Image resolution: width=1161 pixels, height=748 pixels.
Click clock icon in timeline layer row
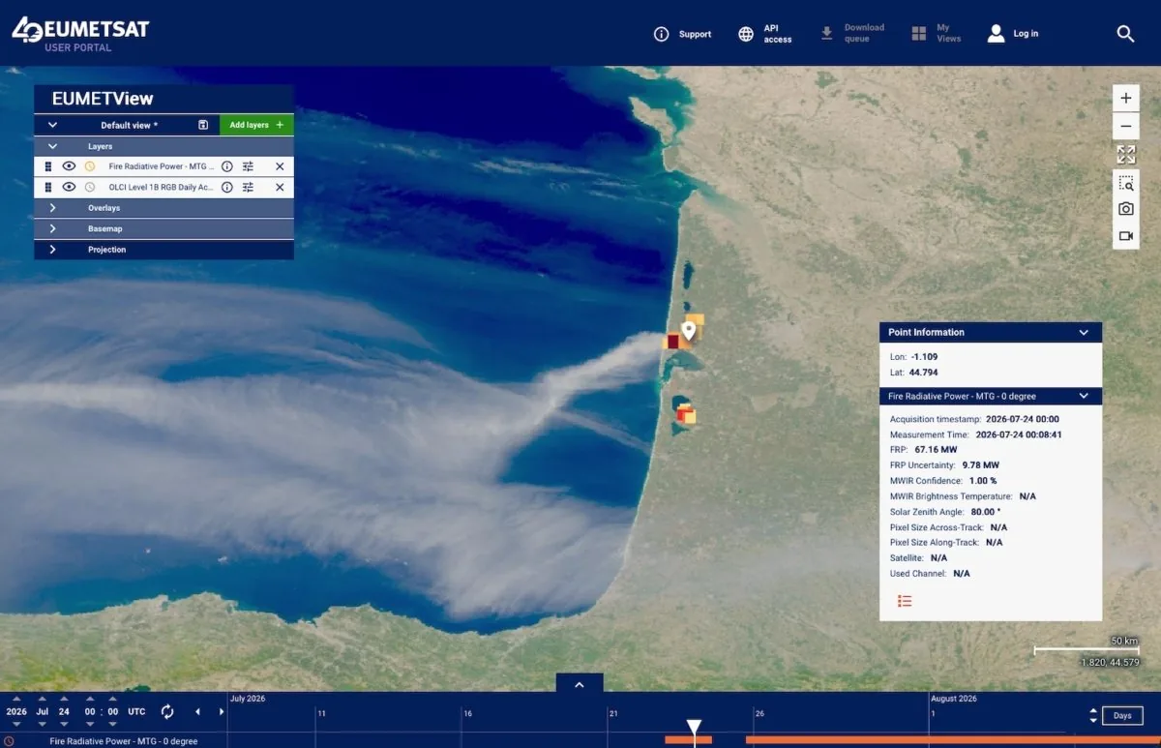tap(9, 741)
